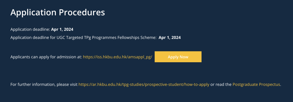Click the 'or read the' text
The image size is (293, 102).
(x=221, y=84)
